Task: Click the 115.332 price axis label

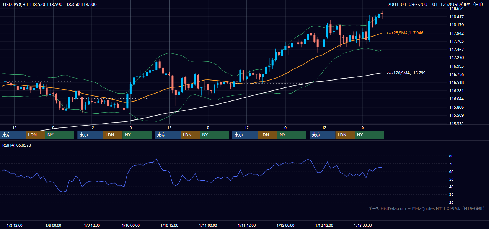Action: [x=456, y=124]
